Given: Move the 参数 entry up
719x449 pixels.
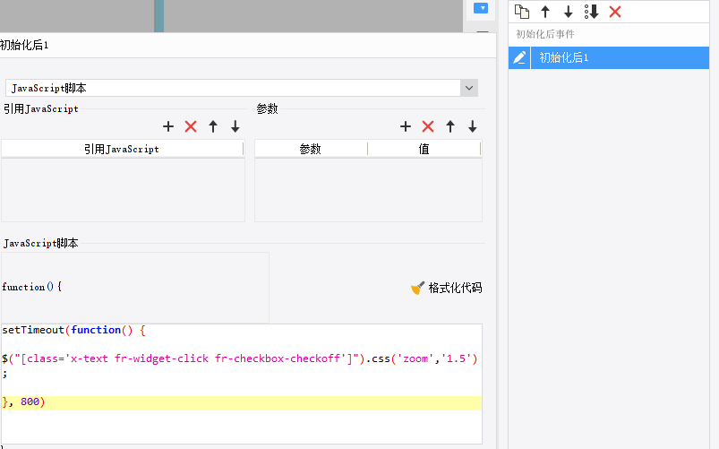Looking at the screenshot, I should [450, 126].
